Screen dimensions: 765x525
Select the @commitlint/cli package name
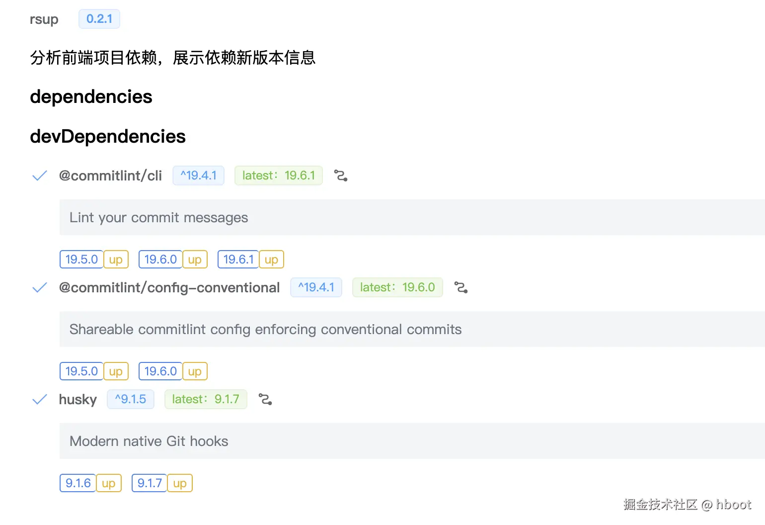(110, 175)
